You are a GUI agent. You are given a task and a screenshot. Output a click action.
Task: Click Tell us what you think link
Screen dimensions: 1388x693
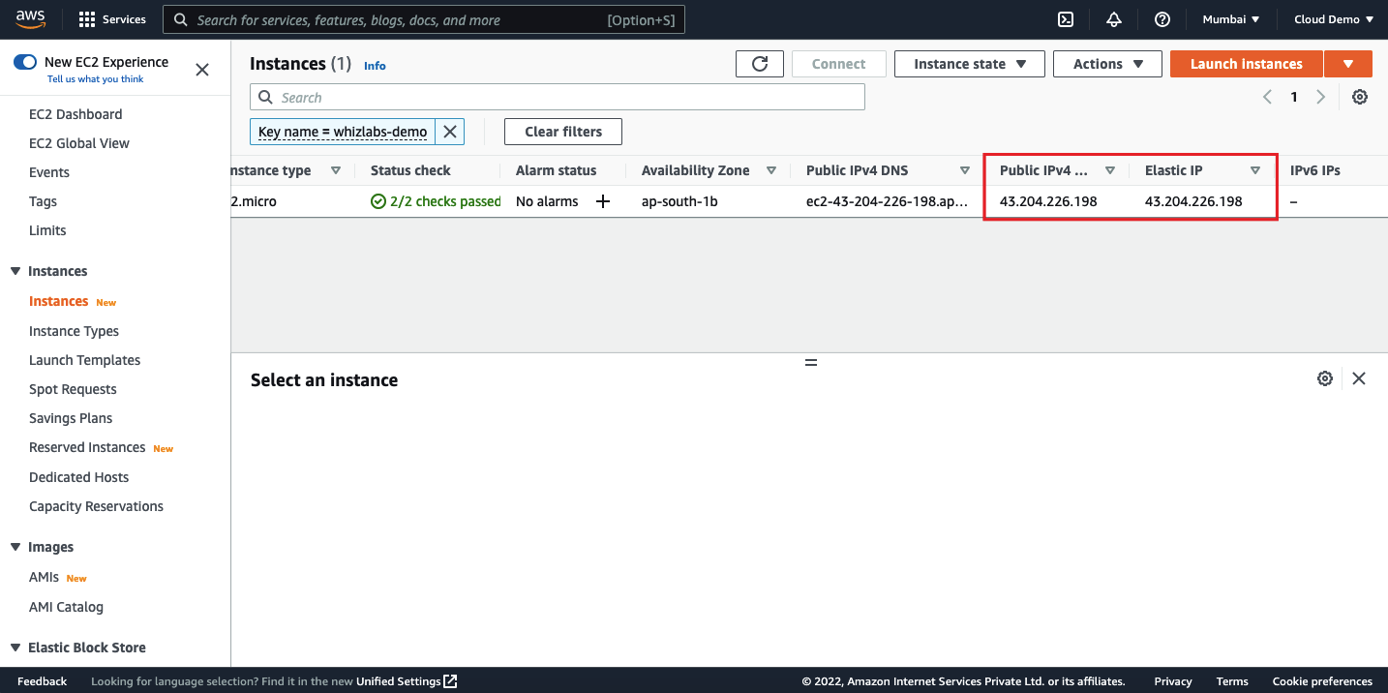95,79
